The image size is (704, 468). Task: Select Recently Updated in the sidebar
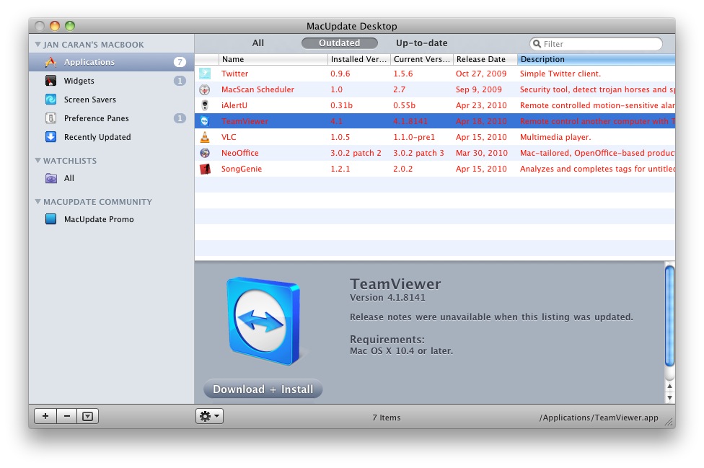coord(111,137)
